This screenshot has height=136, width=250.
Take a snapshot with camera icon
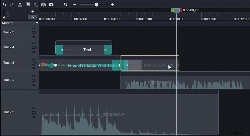coord(51,5)
